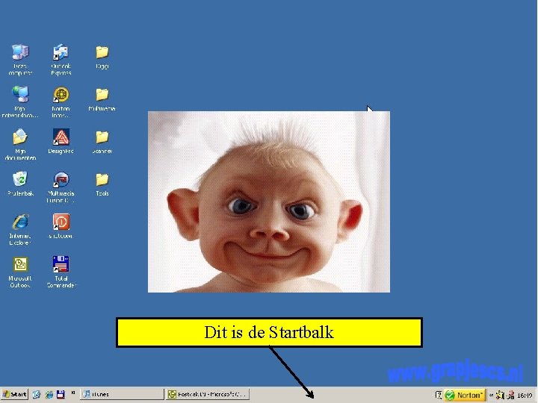
Task: Open Mijn netwerklocaties icon
Action: (x=20, y=101)
